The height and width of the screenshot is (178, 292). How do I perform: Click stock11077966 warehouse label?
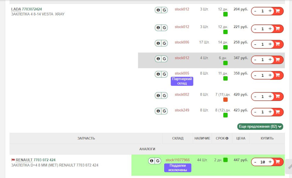tap(178, 160)
